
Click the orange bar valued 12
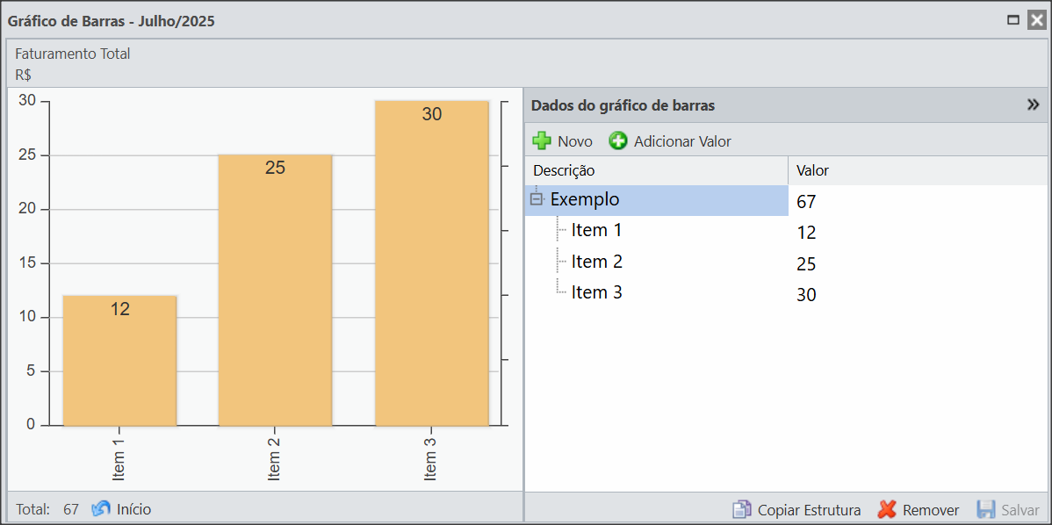tap(119, 360)
